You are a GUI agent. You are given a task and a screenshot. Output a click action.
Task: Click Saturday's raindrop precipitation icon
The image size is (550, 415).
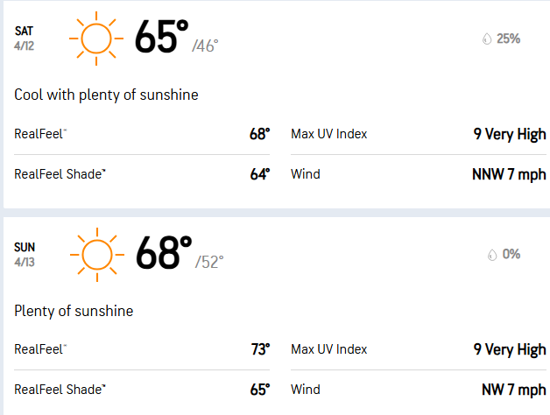(486, 39)
